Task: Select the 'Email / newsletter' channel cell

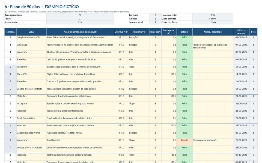Action: coord(31,120)
